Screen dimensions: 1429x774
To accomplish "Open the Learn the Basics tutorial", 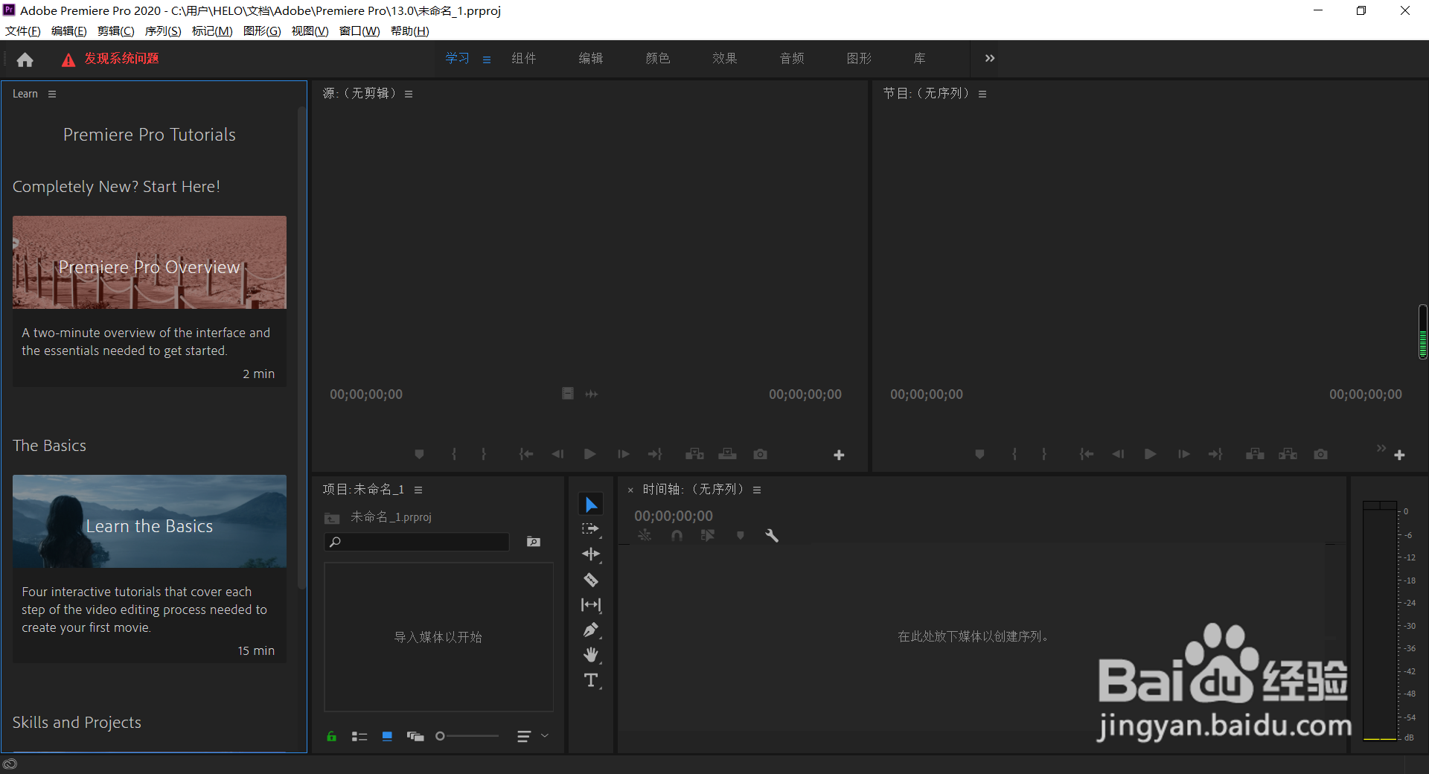I will [149, 525].
